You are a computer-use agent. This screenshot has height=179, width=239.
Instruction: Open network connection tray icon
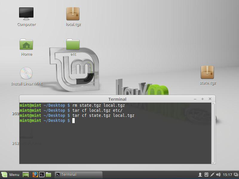212,175
